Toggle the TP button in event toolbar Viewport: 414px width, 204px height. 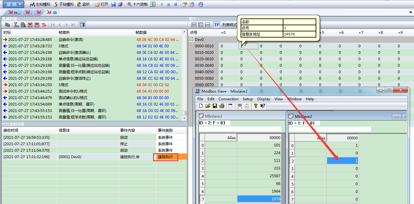point(217,25)
